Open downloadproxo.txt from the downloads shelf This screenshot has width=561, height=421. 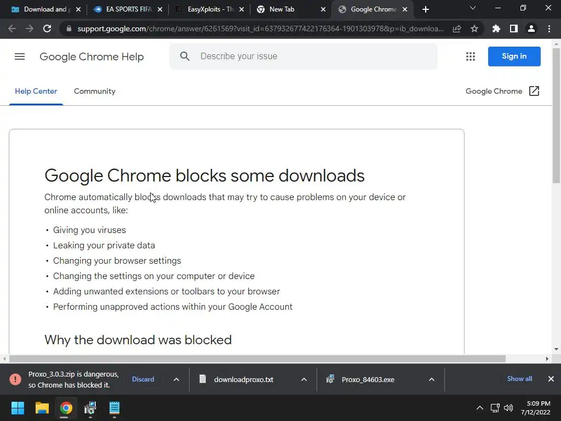coord(244,379)
